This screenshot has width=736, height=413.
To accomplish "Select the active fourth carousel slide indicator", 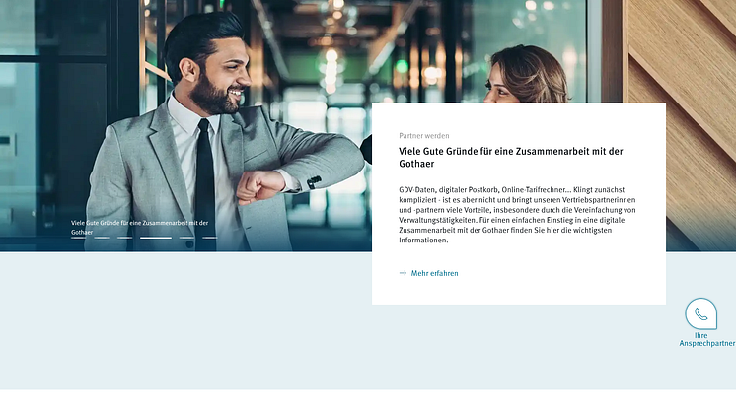I will (156, 238).
